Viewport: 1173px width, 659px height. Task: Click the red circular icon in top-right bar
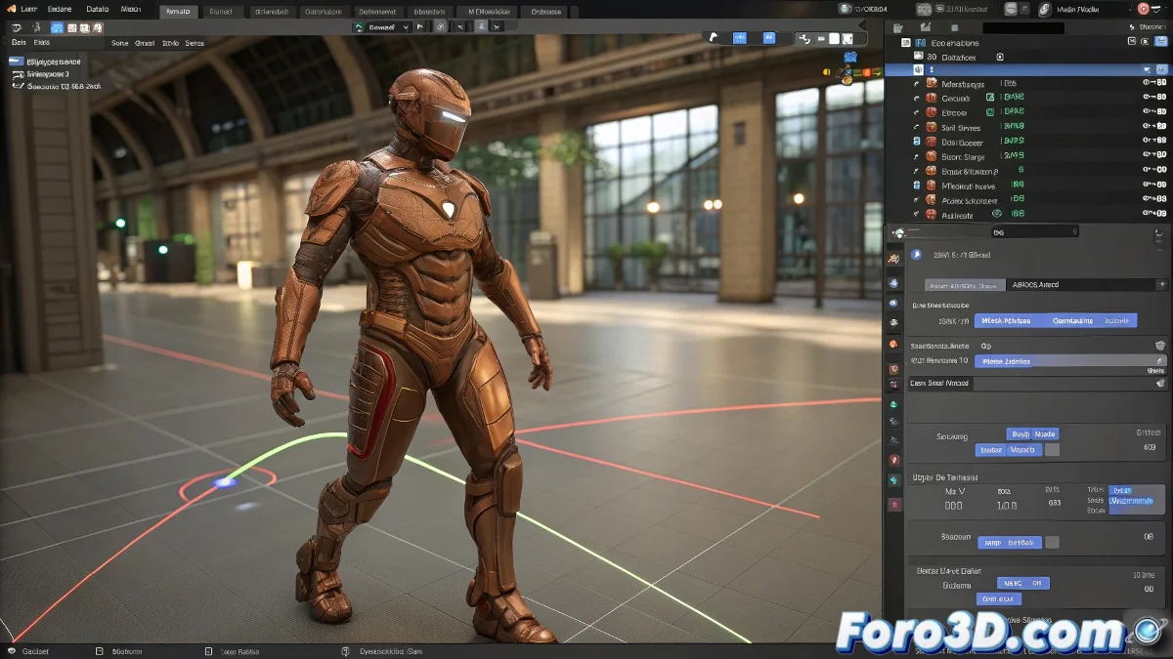pyautogui.click(x=1143, y=9)
